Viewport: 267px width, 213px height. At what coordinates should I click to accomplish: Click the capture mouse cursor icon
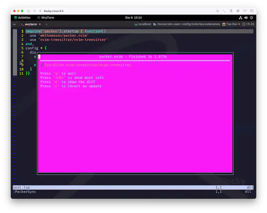click(x=218, y=11)
